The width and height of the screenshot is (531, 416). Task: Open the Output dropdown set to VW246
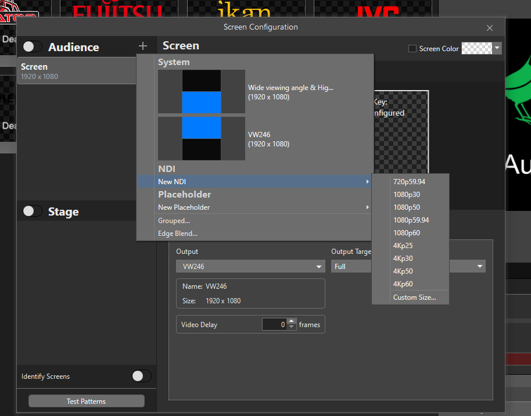(x=250, y=266)
